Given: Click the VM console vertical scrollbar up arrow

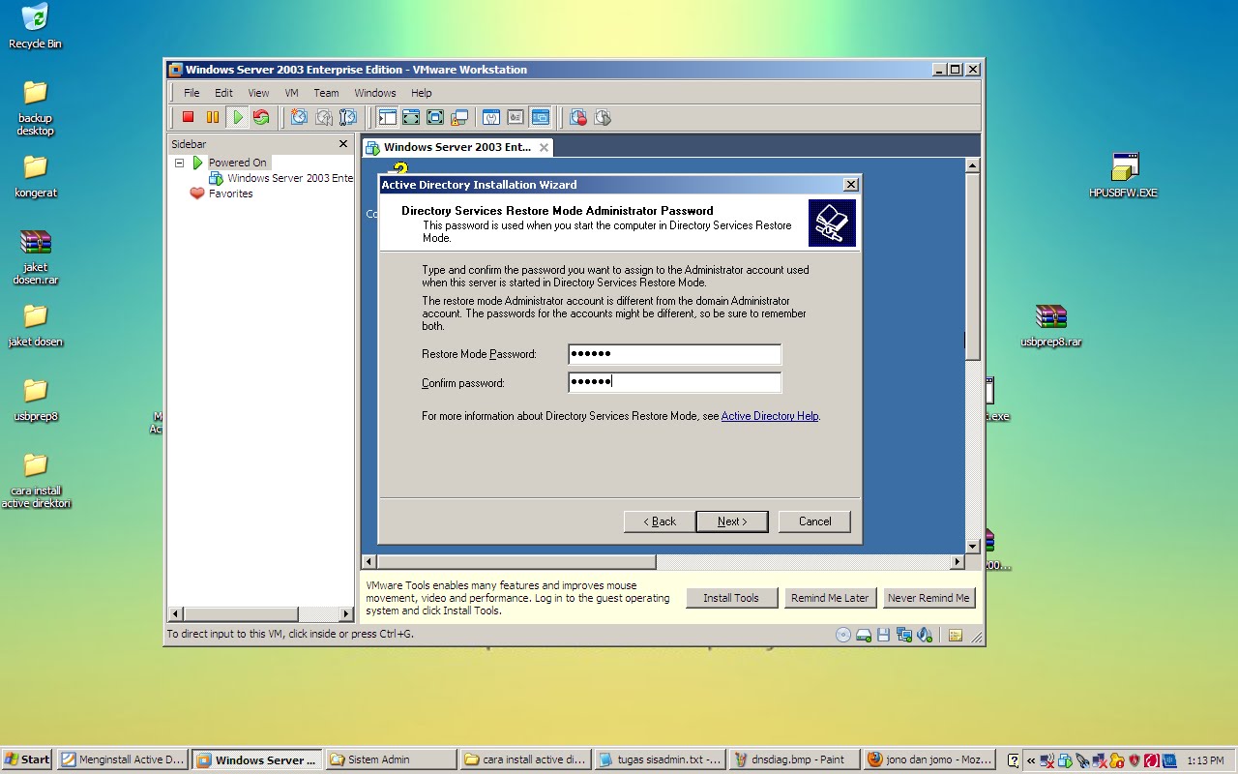Looking at the screenshot, I should (x=973, y=166).
